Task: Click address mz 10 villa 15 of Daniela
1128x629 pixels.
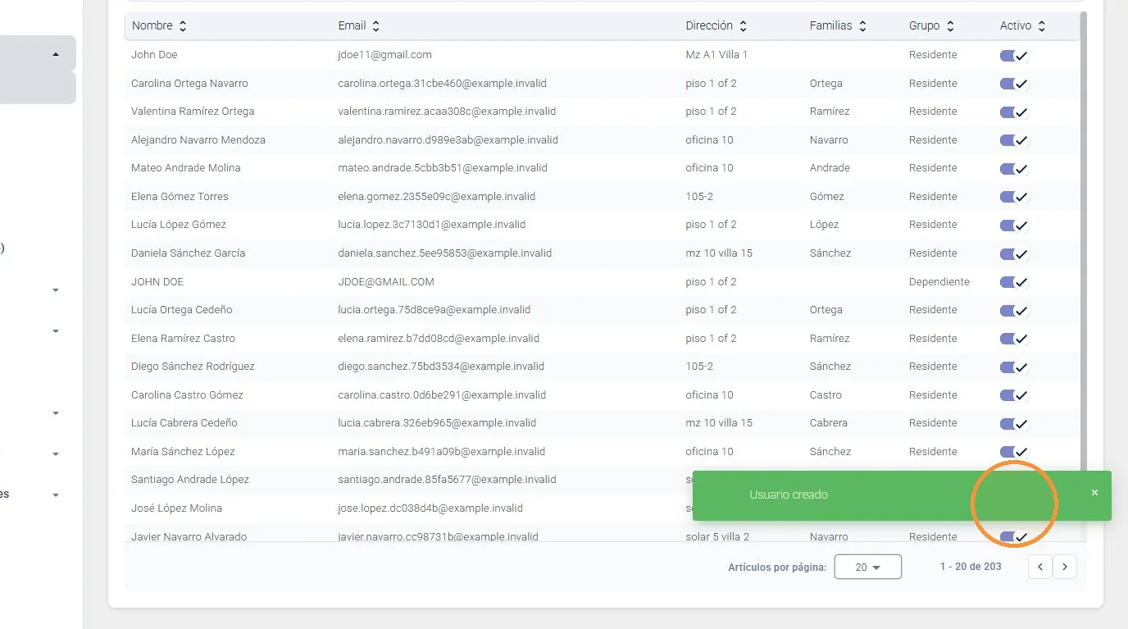Action: [x=719, y=253]
